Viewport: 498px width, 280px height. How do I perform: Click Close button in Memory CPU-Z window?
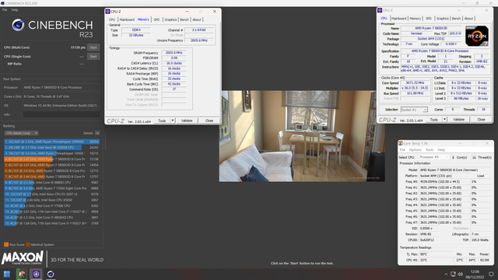pyautogui.click(x=209, y=121)
